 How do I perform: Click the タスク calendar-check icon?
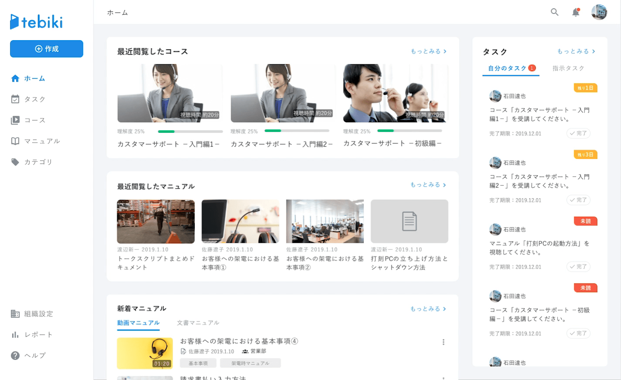pos(15,99)
